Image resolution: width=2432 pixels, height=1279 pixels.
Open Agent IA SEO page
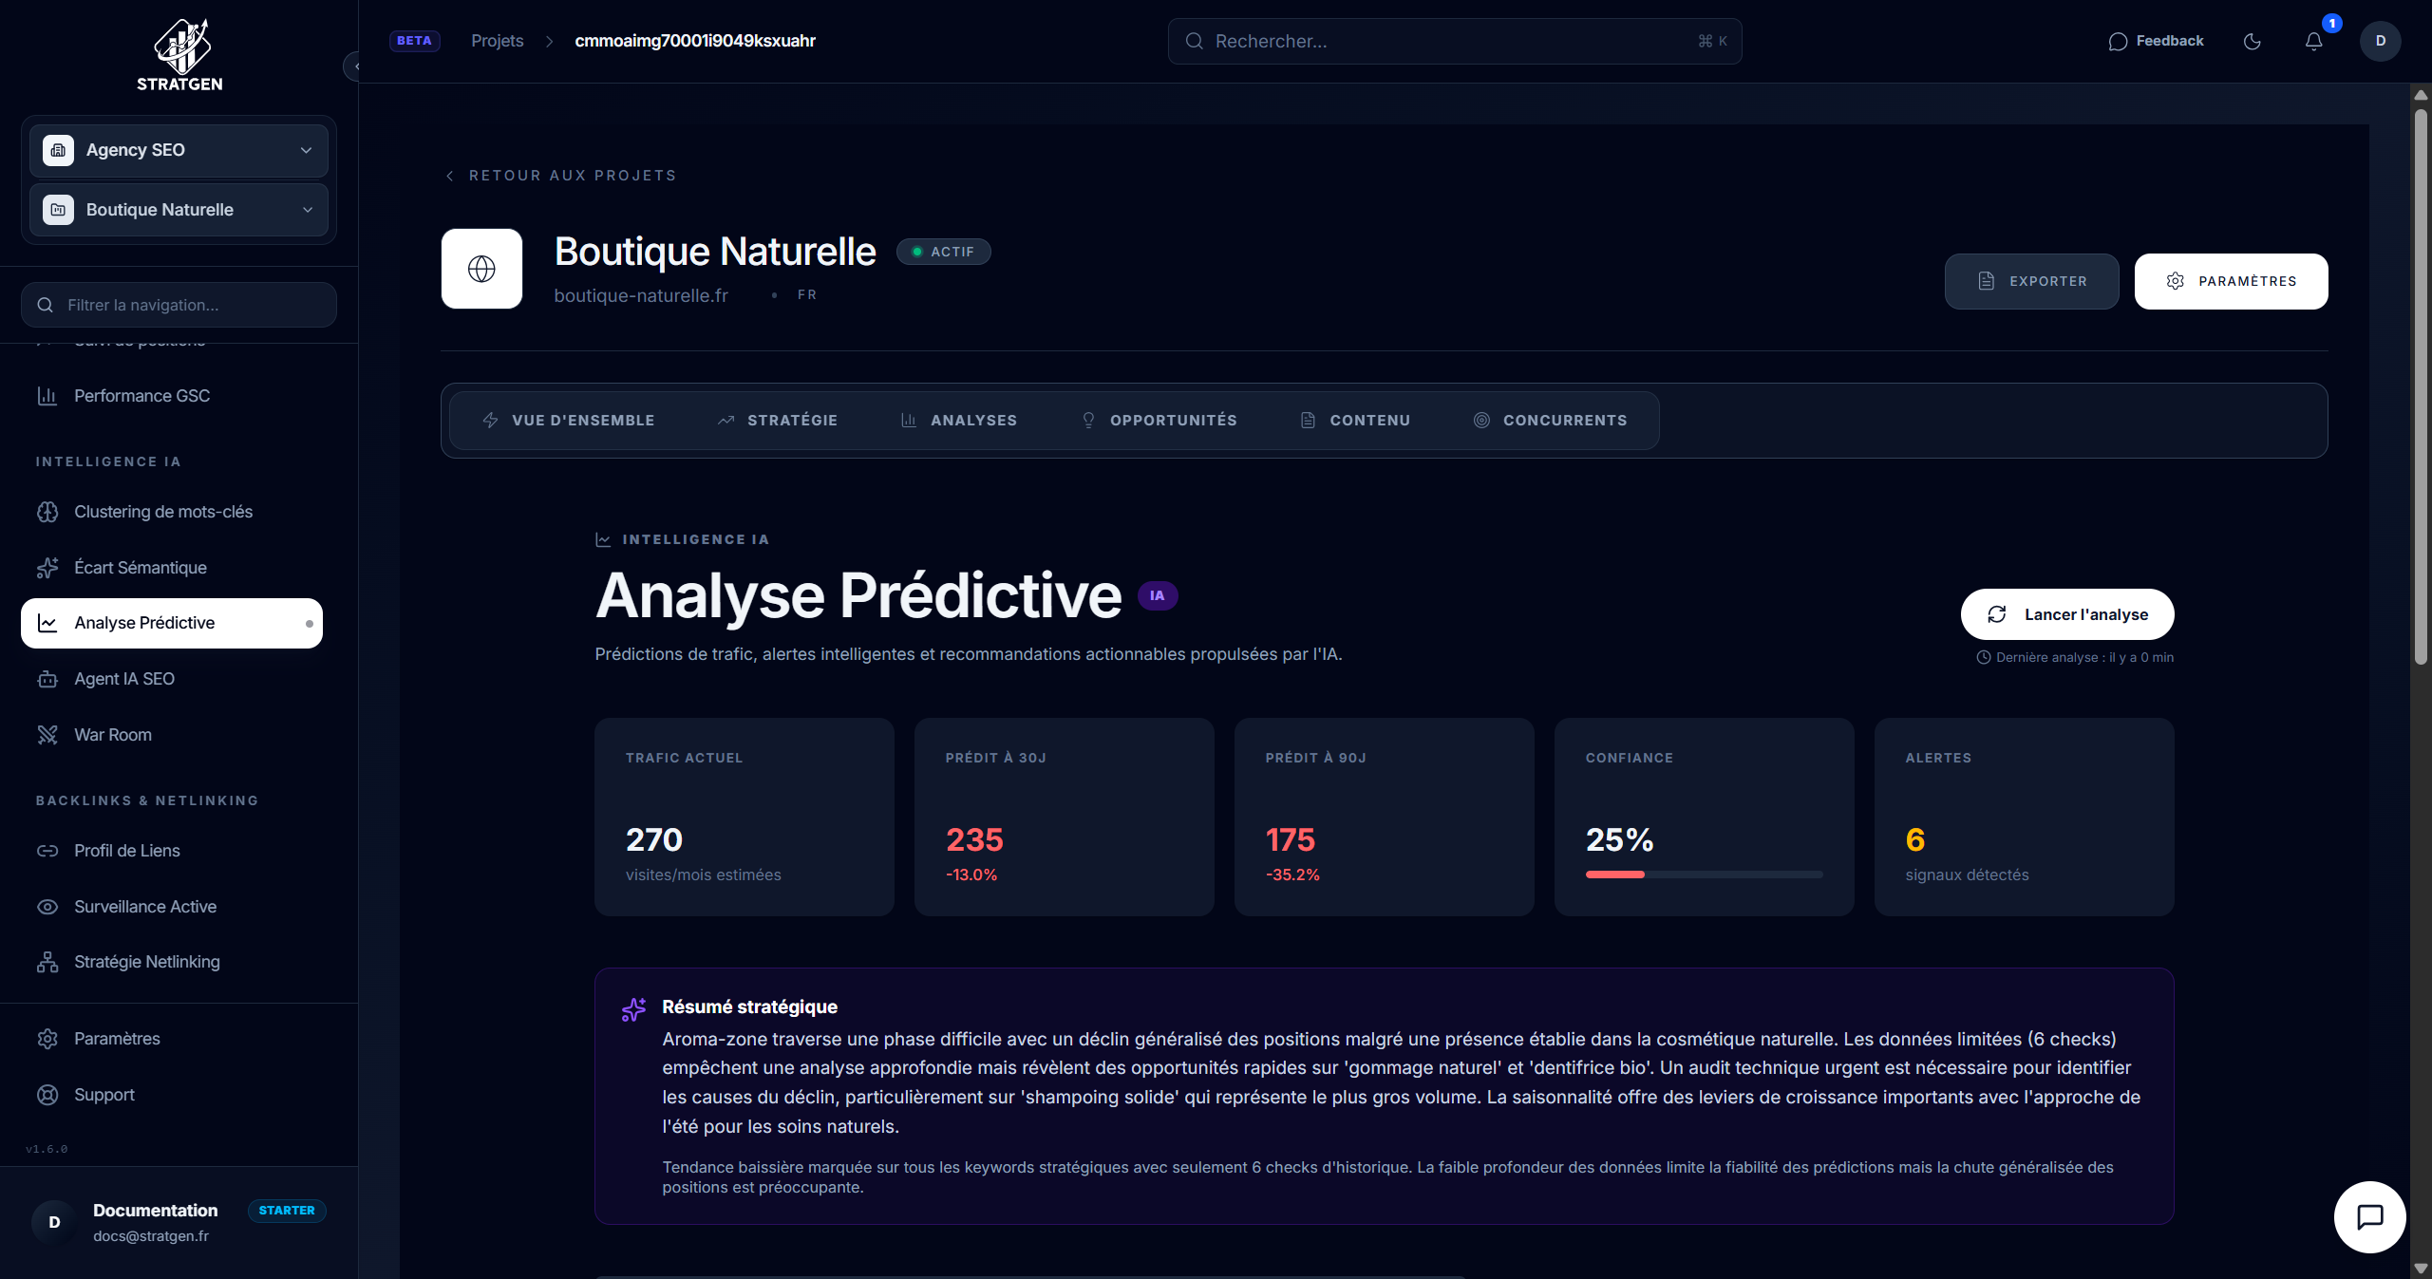pos(123,679)
